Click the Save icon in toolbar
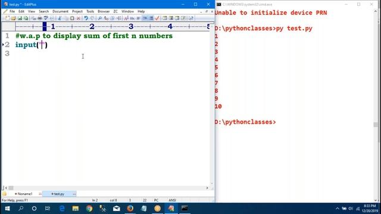The height and width of the screenshot is (214, 381). (20, 18)
